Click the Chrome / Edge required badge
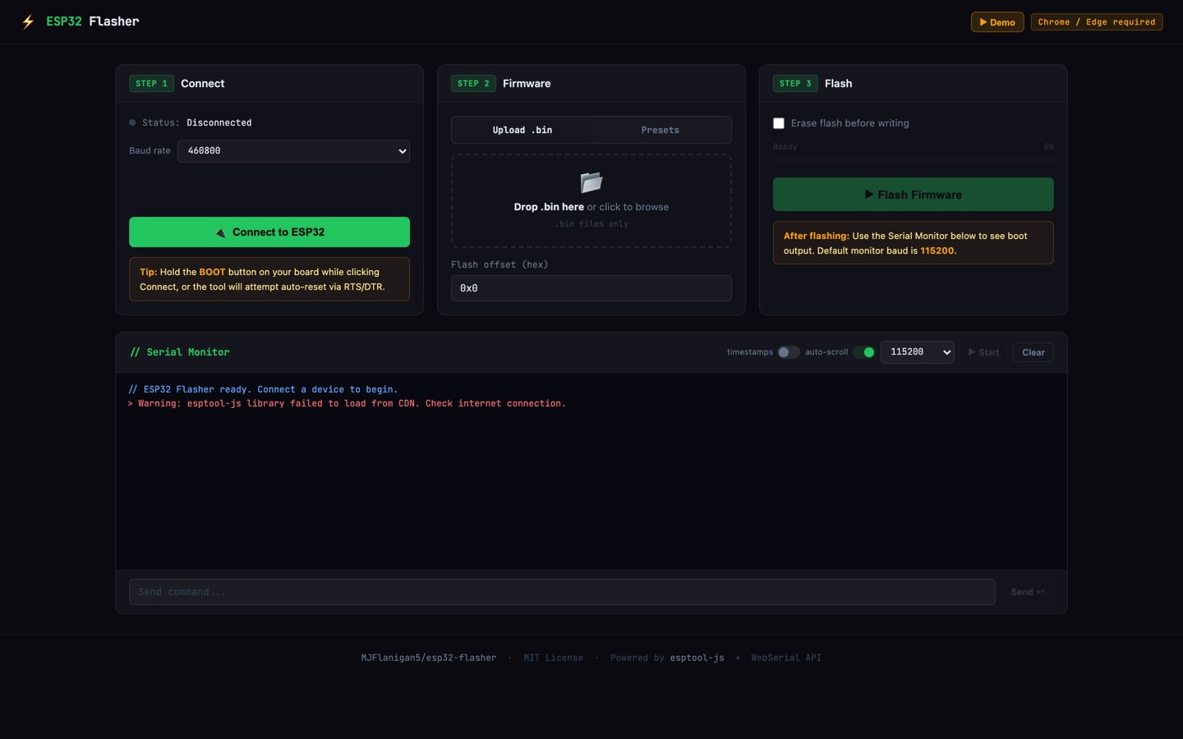1183x739 pixels. (1097, 22)
